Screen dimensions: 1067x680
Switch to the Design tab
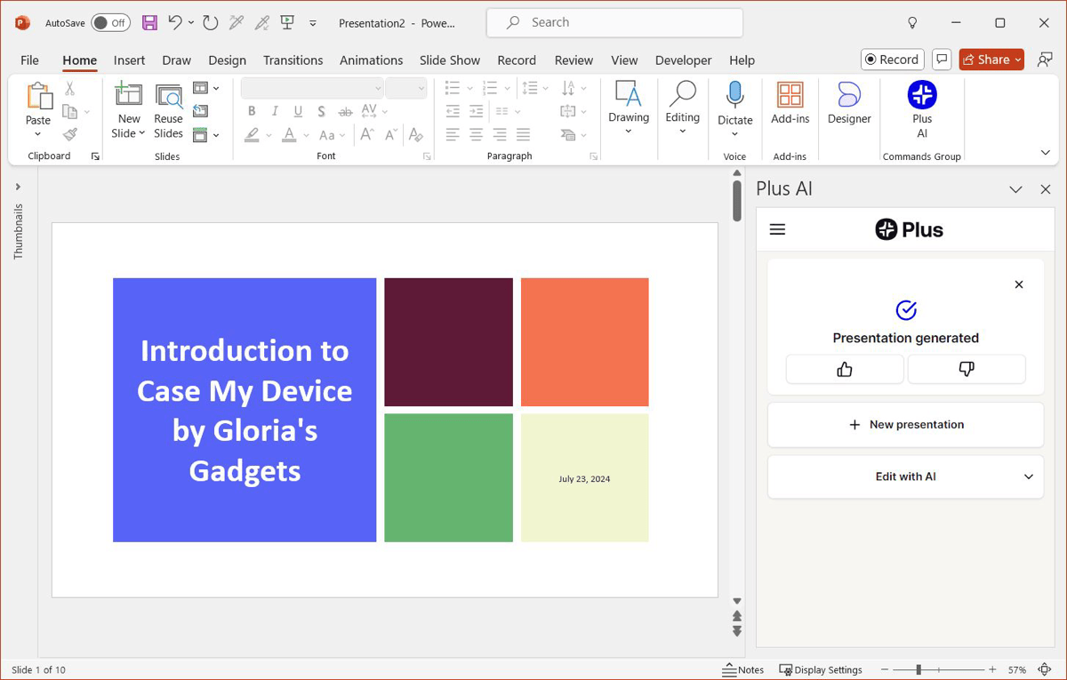coord(227,60)
